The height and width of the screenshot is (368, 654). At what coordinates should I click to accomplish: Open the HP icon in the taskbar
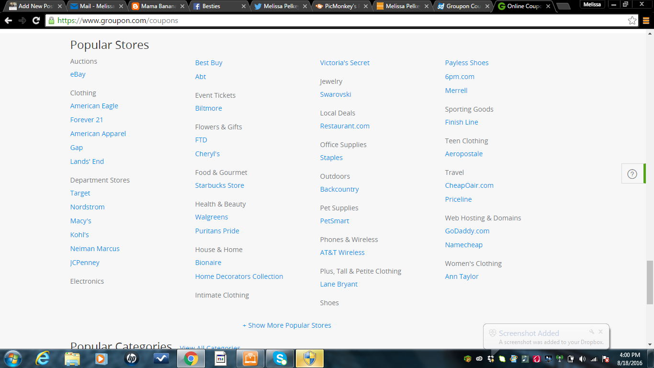pos(131,358)
